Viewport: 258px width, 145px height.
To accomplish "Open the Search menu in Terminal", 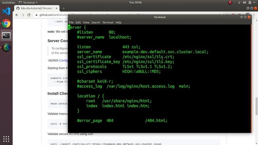I will tap(96, 23).
